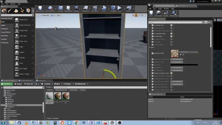The image size is (222, 125).
Task: Toggle Channel use Blue for Age override
Action: tap(153, 73)
